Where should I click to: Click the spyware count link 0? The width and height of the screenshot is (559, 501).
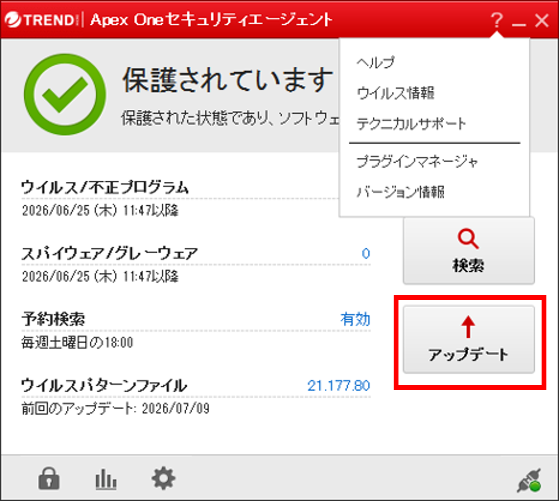[366, 253]
